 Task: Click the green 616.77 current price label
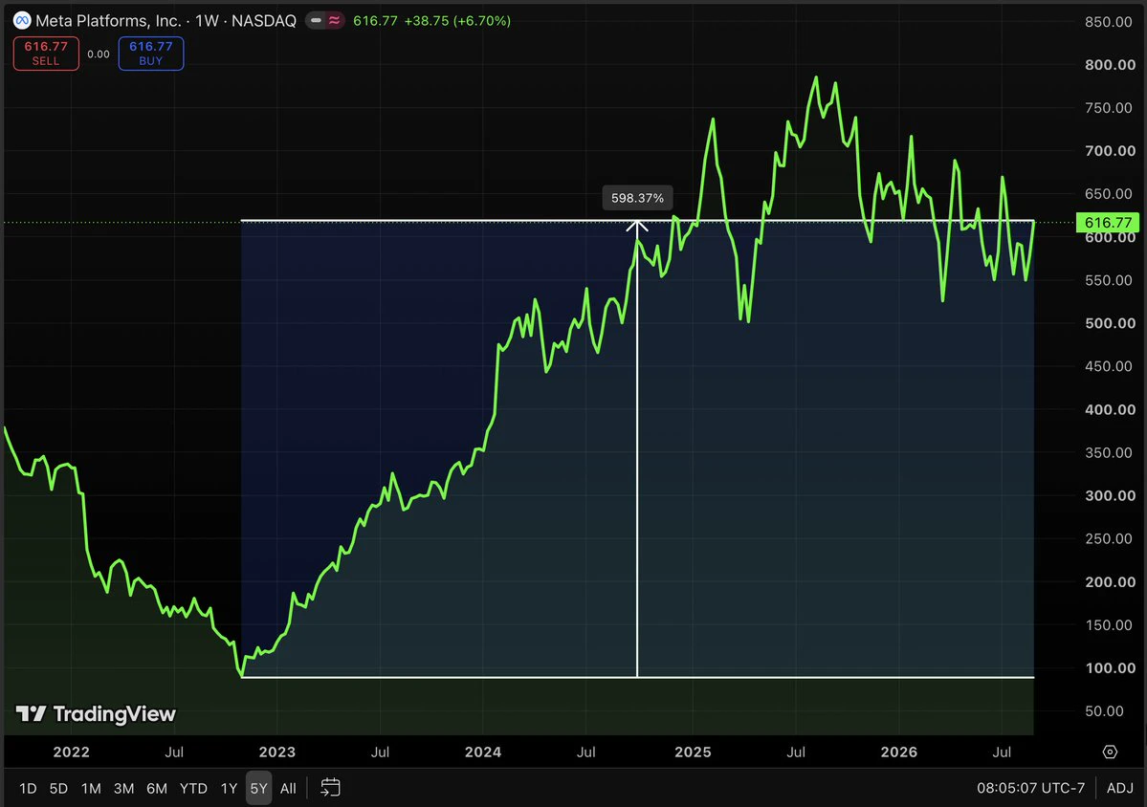tap(1108, 222)
